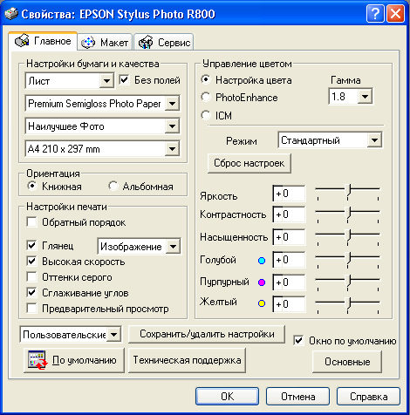Enable Предварительный просмотр checkbox

(31, 308)
